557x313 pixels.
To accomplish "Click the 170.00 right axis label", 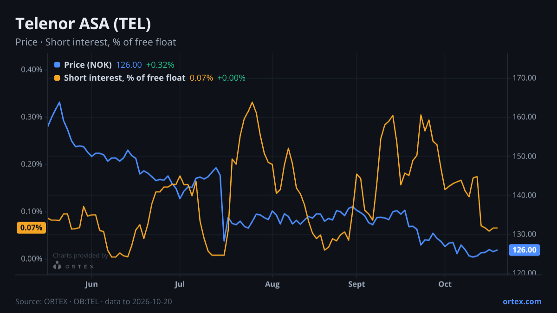I will pyautogui.click(x=525, y=78).
